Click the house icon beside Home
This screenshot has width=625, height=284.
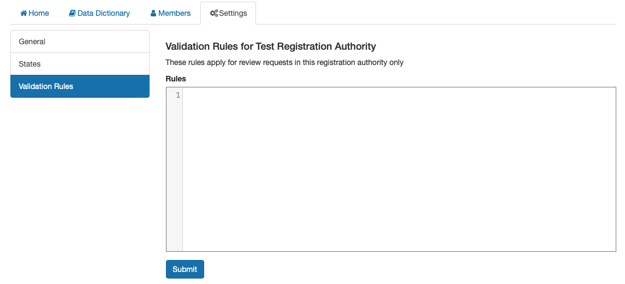23,13
